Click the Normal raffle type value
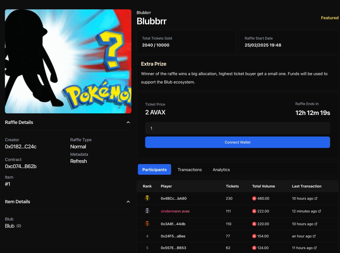Screen dimensions: 340x253 click(x=78, y=146)
